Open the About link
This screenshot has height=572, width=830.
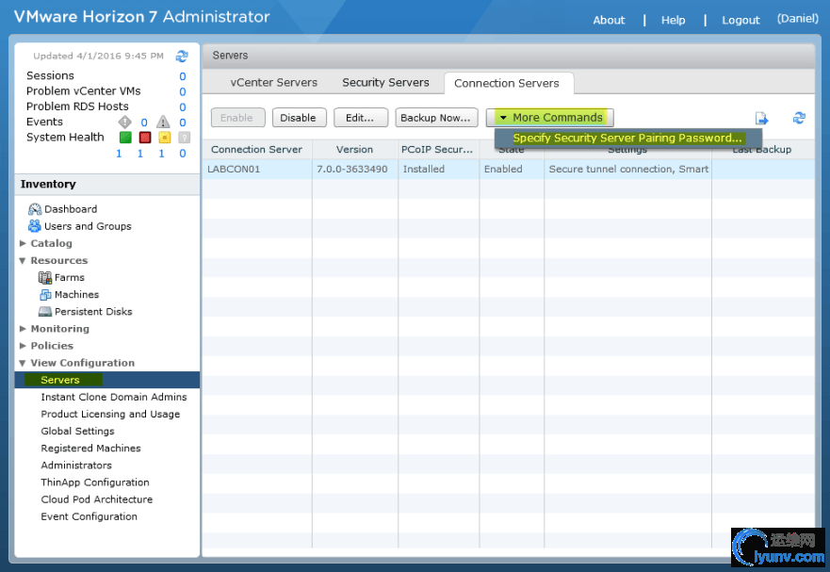click(x=609, y=20)
